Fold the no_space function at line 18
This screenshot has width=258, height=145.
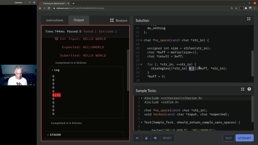[141, 40]
